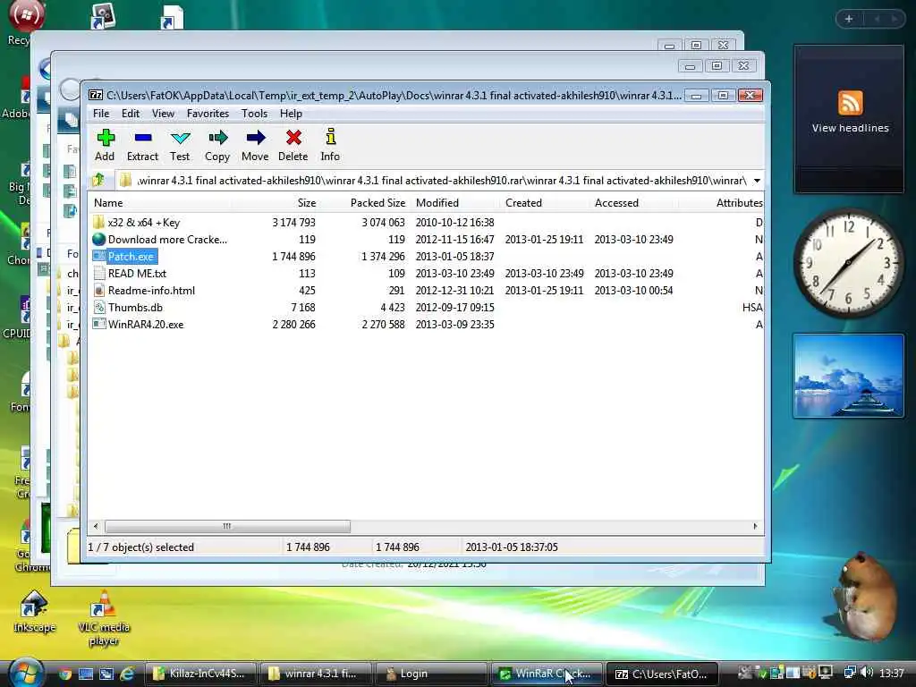Run Test on the archive
The width and height of the screenshot is (916, 687).
click(180, 138)
